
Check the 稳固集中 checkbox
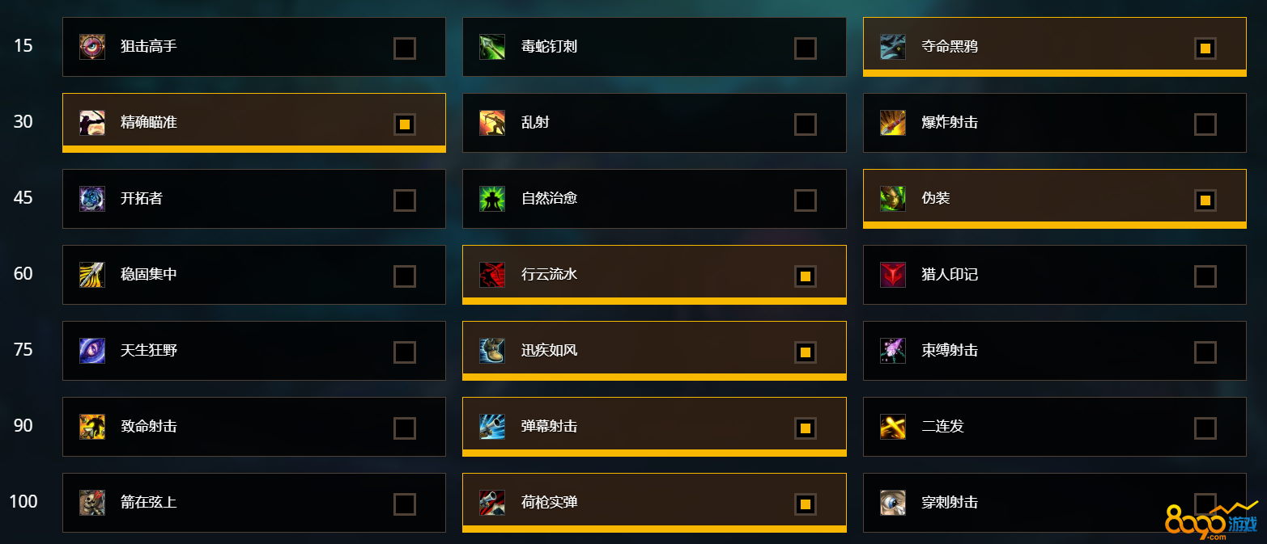point(405,276)
